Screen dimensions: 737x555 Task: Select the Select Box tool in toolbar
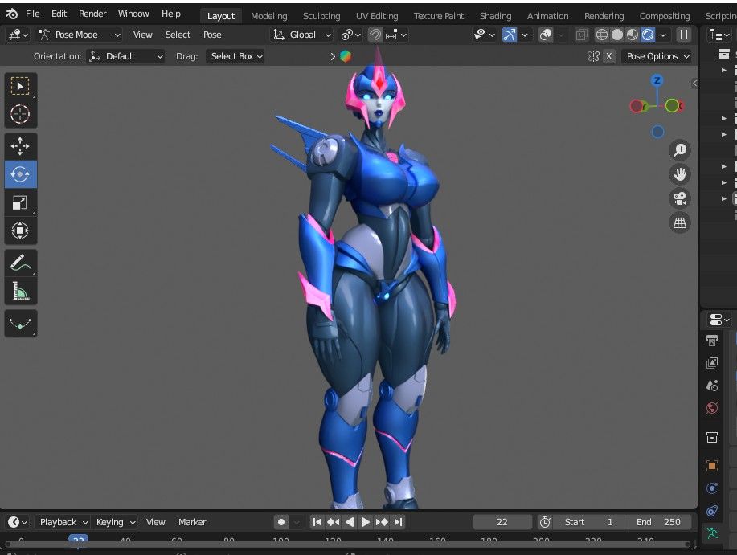tap(20, 87)
